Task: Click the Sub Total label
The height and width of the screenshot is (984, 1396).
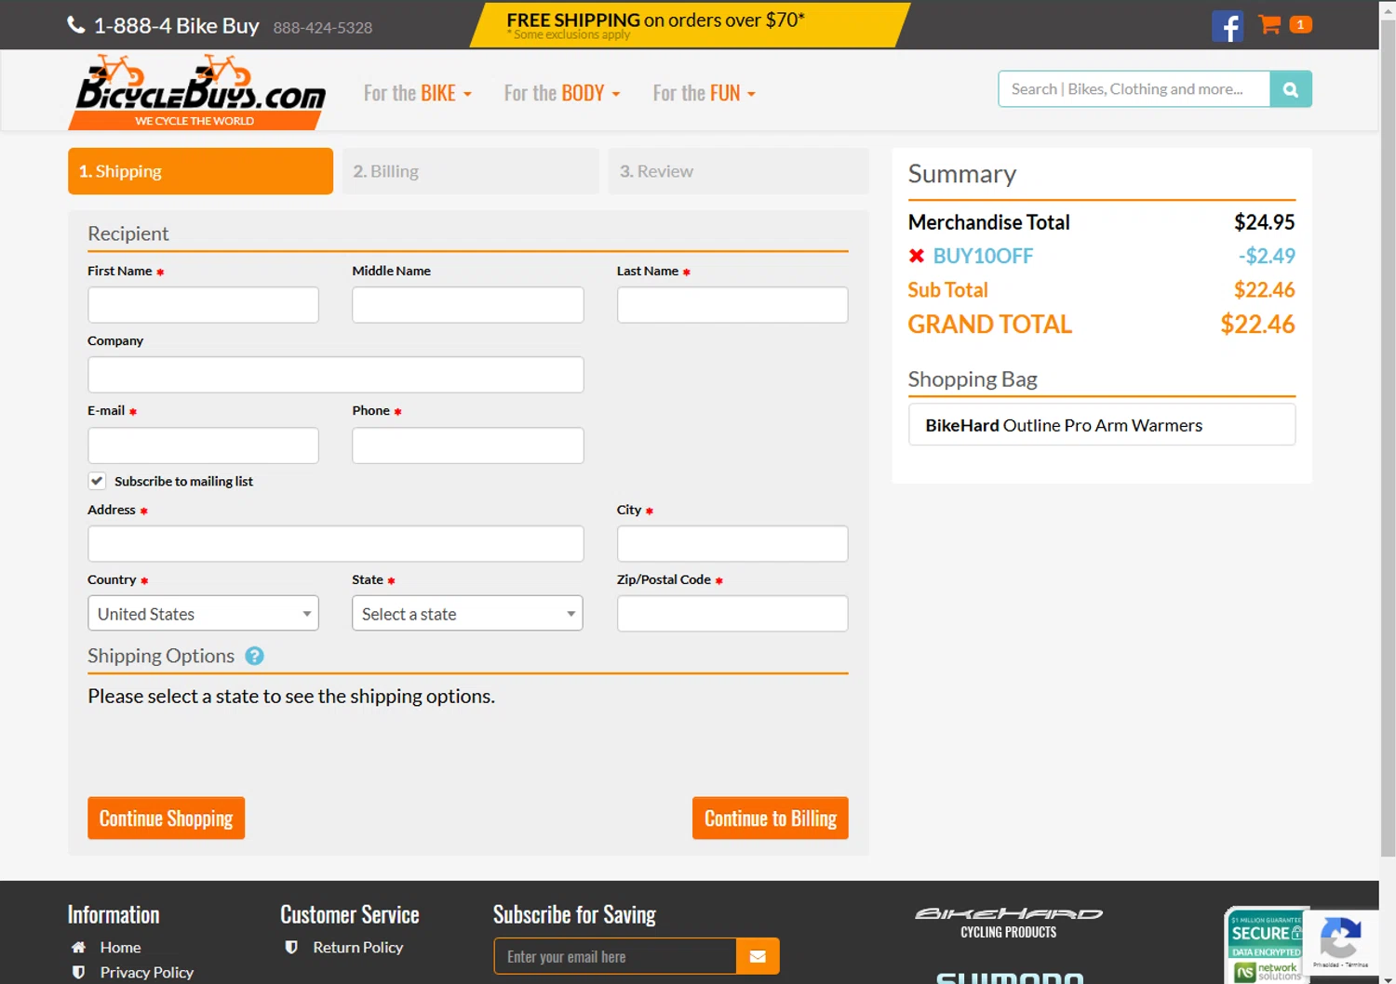Action: [x=947, y=290]
